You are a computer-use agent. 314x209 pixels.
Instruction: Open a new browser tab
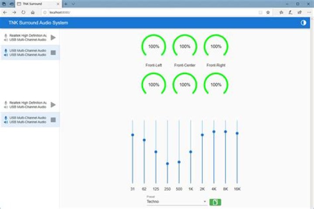coord(66,4)
